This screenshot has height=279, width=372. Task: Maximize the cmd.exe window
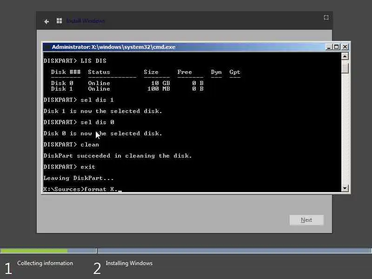click(x=336, y=47)
